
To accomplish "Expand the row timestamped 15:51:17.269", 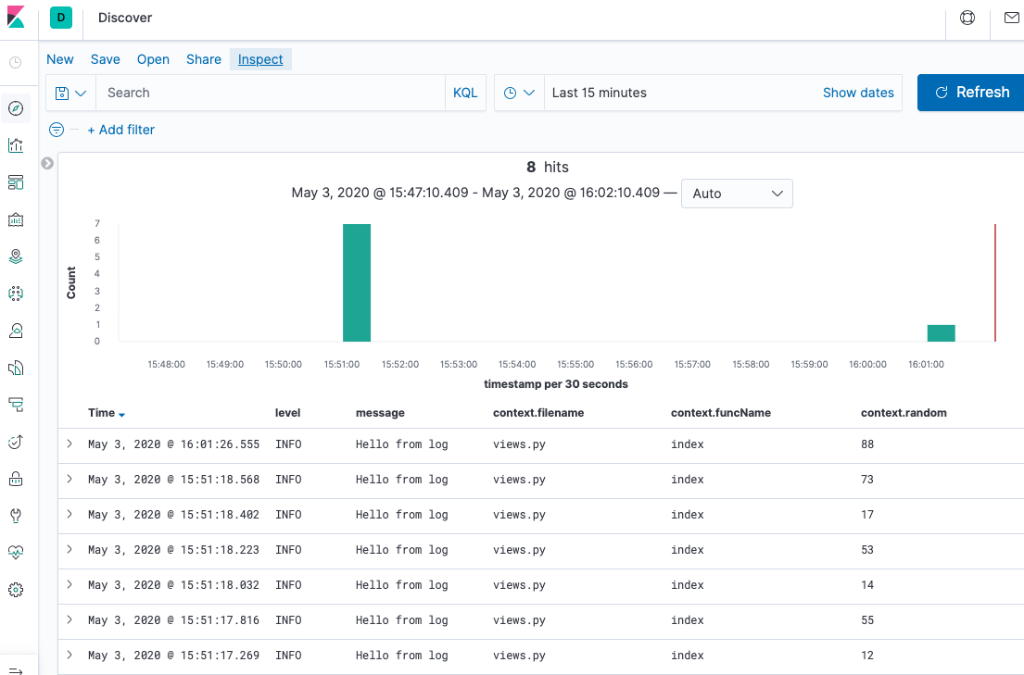I will coord(70,656).
